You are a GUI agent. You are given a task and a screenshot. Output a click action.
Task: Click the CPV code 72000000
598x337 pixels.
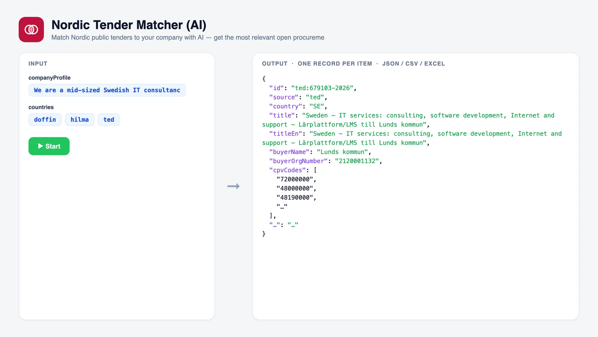click(295, 179)
